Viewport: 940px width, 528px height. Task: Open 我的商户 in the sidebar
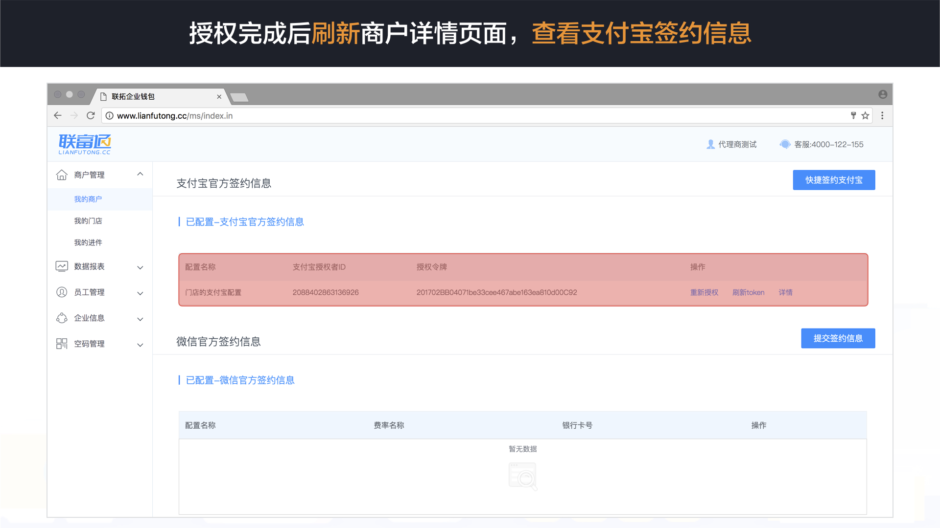88,199
